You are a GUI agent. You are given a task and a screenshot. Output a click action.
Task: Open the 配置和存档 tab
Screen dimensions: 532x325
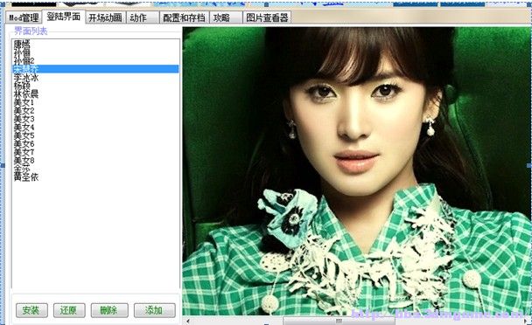[184, 17]
